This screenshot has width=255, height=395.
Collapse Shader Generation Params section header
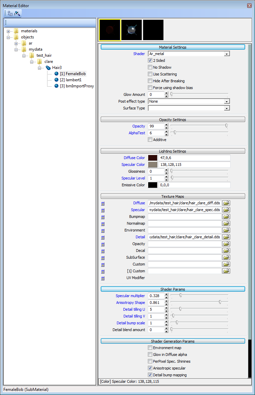click(x=173, y=341)
